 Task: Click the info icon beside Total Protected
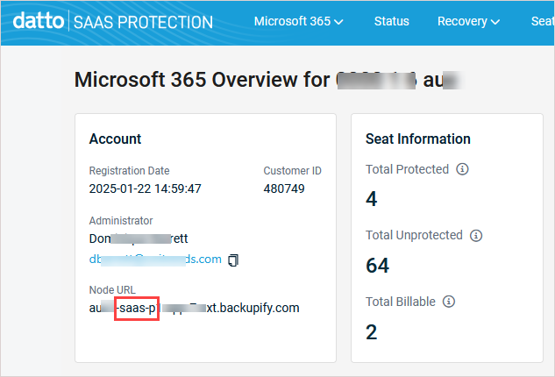point(463,169)
